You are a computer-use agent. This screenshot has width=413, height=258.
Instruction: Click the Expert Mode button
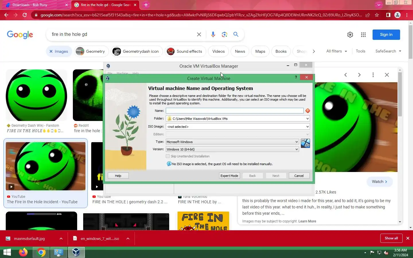(229, 176)
